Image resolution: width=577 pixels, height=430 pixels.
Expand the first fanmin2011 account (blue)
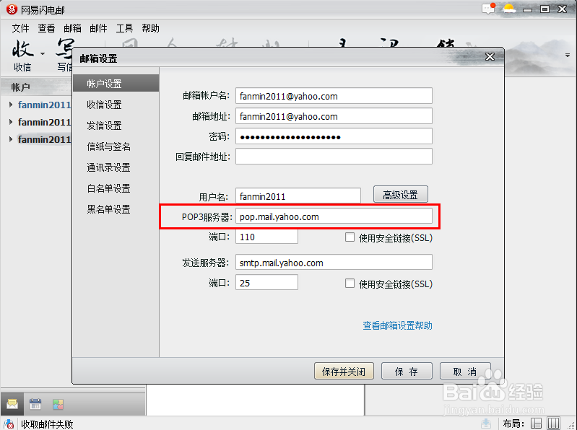tap(11, 105)
